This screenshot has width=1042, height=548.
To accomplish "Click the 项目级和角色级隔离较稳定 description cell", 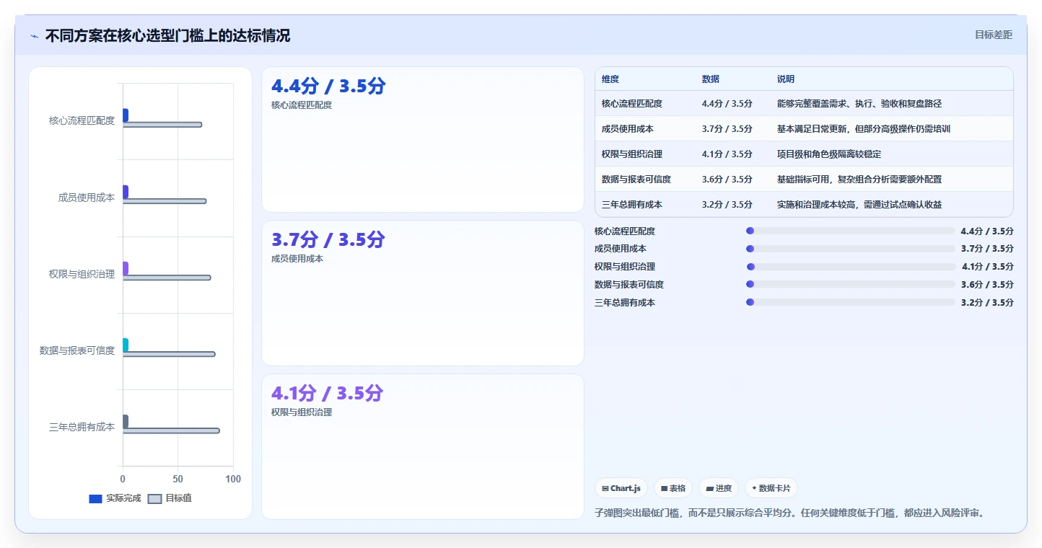I will pyautogui.click(x=829, y=154).
